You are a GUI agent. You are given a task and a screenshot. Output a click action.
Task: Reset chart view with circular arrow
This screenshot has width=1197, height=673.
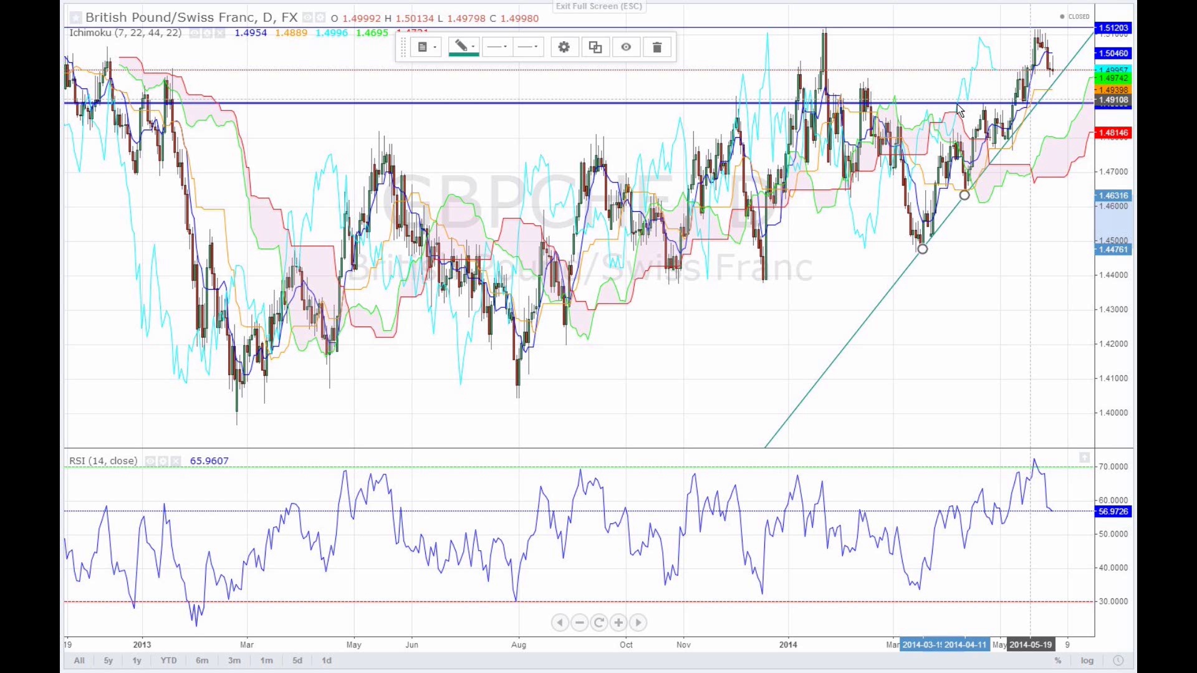click(599, 623)
